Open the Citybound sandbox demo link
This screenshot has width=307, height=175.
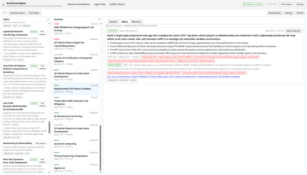(185, 77)
